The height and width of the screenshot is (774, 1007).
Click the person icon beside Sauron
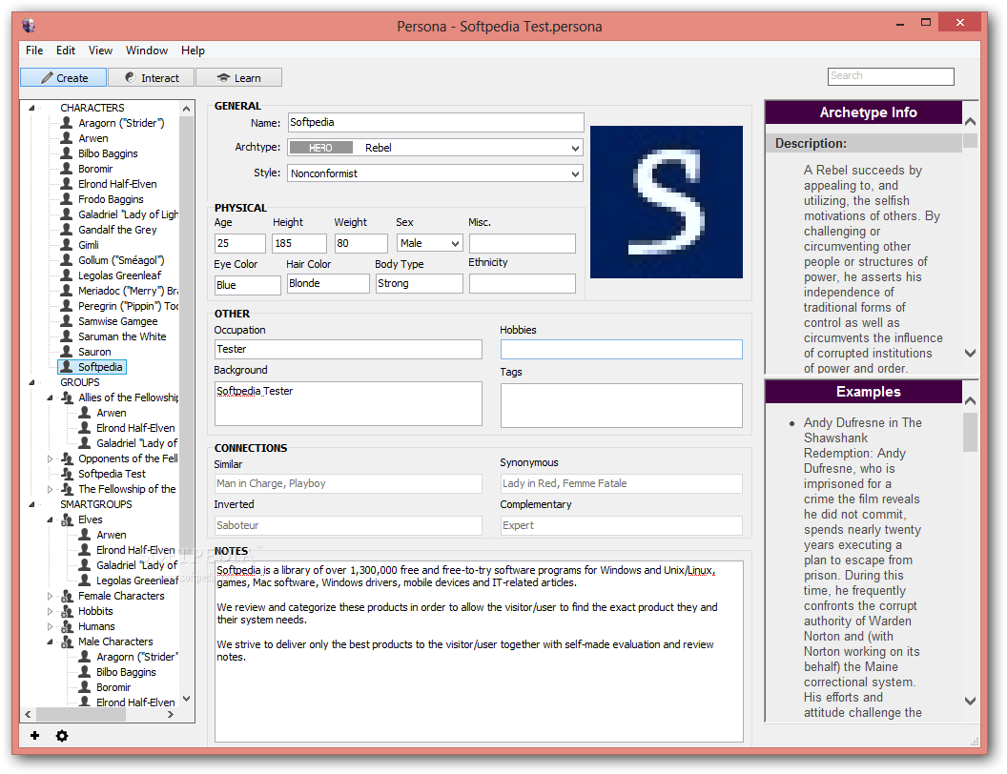[x=66, y=351]
